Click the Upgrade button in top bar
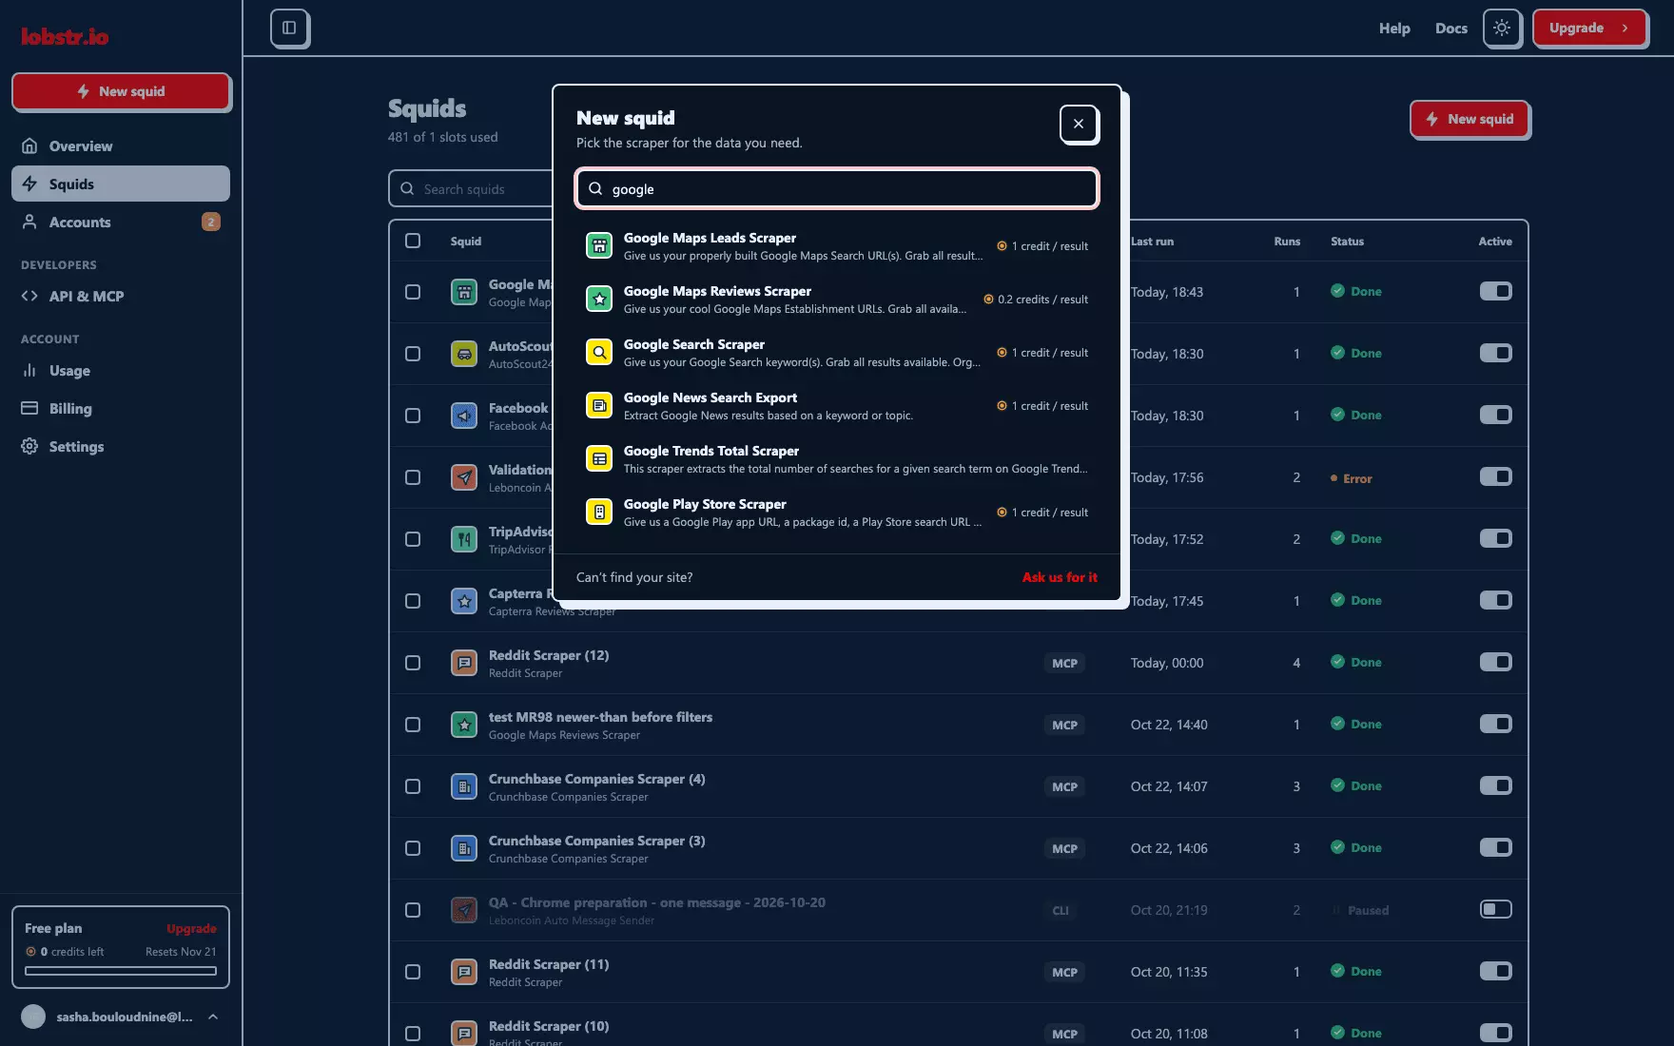 tap(1589, 28)
